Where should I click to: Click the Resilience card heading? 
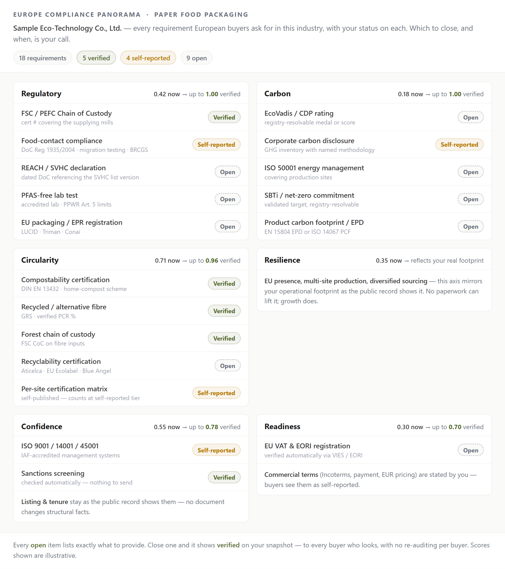pyautogui.click(x=282, y=260)
